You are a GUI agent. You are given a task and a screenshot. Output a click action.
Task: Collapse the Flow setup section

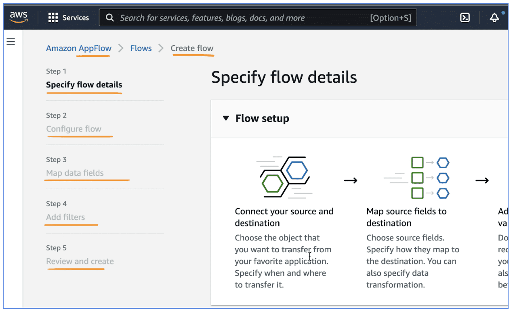tap(226, 118)
